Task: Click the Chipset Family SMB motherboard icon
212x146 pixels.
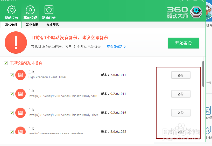Action: tap(20, 94)
